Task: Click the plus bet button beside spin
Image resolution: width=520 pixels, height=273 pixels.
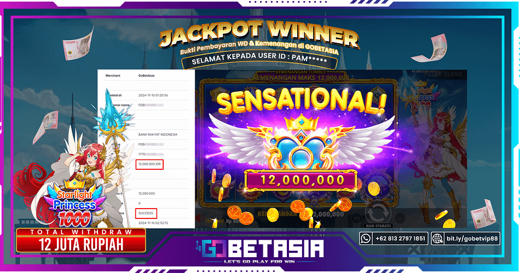Action: pos(400,218)
